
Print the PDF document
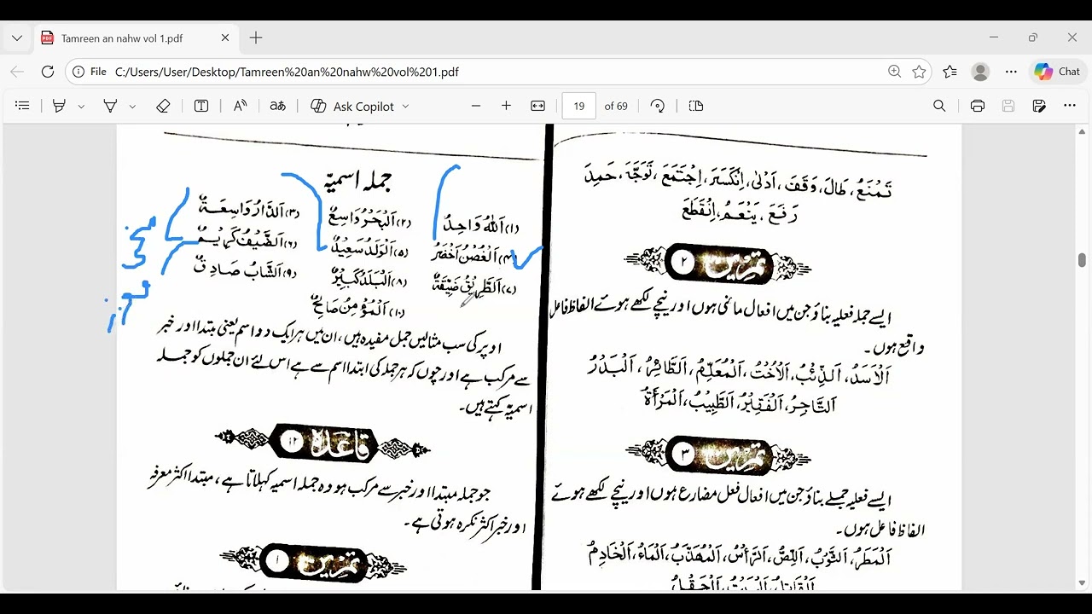[x=978, y=106]
